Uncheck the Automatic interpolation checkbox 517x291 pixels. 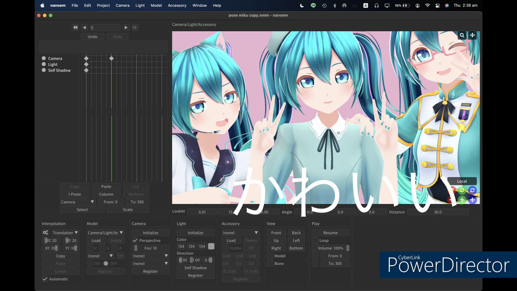pos(45,279)
